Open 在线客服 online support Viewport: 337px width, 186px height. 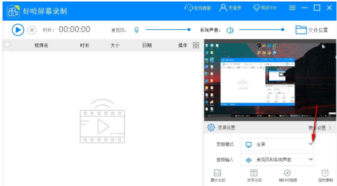click(198, 8)
